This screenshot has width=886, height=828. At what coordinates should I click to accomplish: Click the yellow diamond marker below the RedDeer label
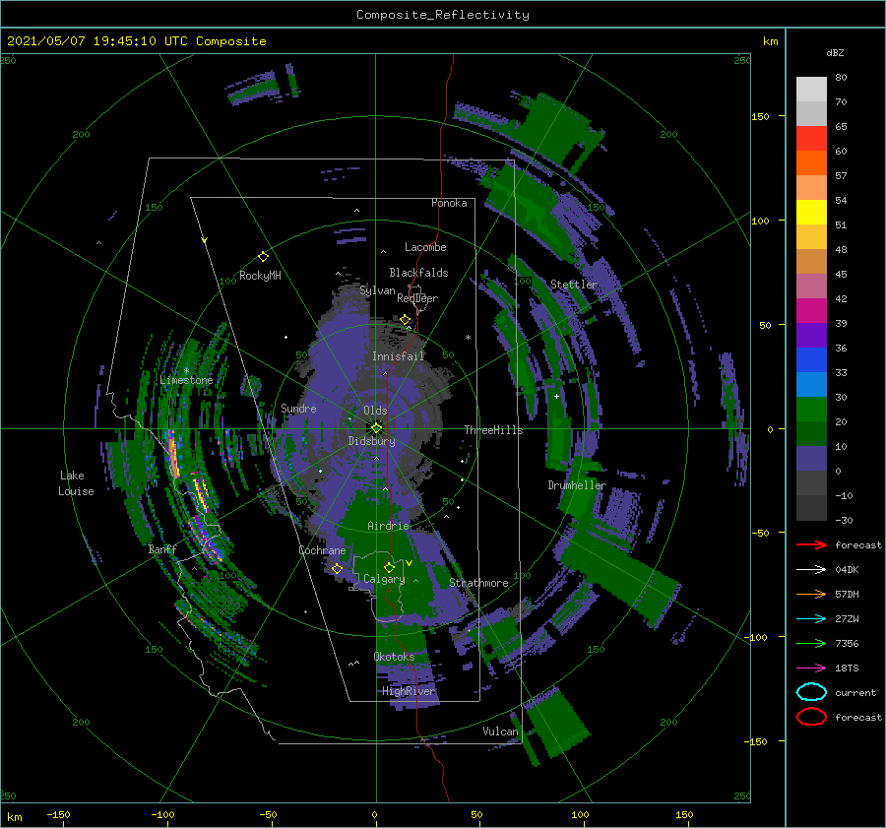tap(405, 320)
